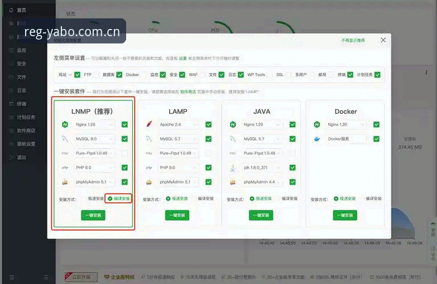Screen dimensions: 437x284
Task: Click the phpMyAdmin sailboat icon in LNMP card
Action: pyautogui.click(x=65, y=182)
